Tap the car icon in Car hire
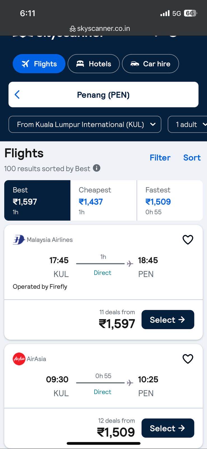 135,64
